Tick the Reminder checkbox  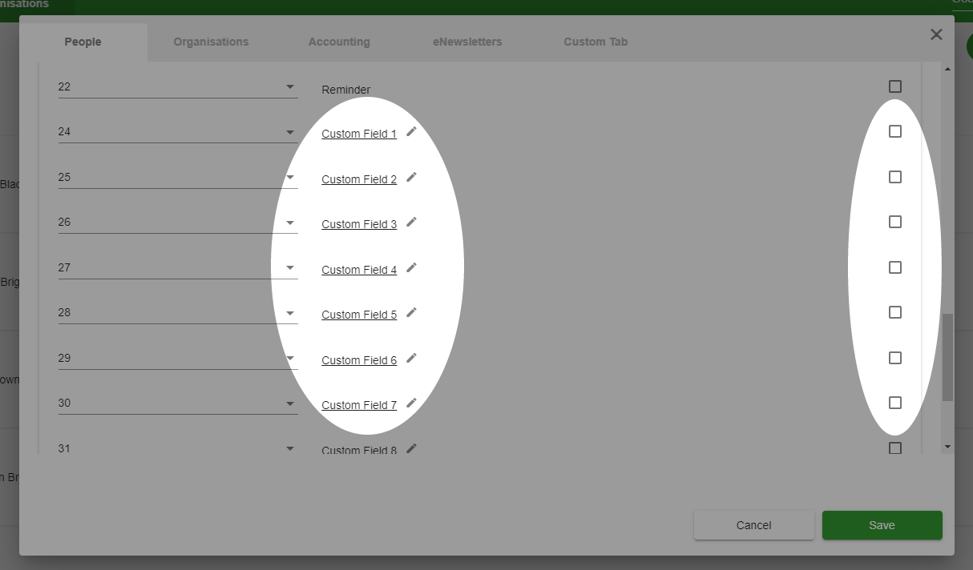pyautogui.click(x=895, y=86)
